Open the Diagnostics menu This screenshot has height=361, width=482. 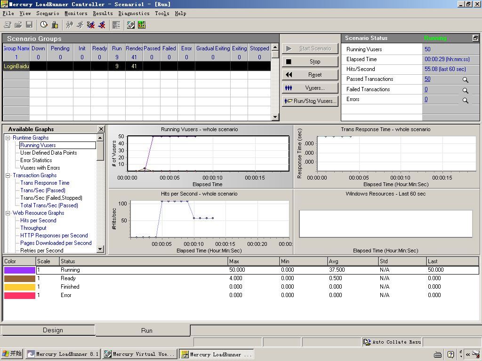[x=134, y=14]
